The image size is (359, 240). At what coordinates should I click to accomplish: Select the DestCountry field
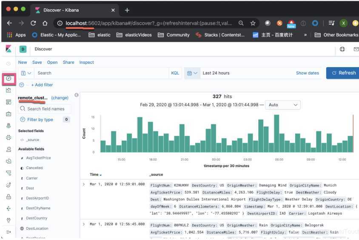click(37, 218)
